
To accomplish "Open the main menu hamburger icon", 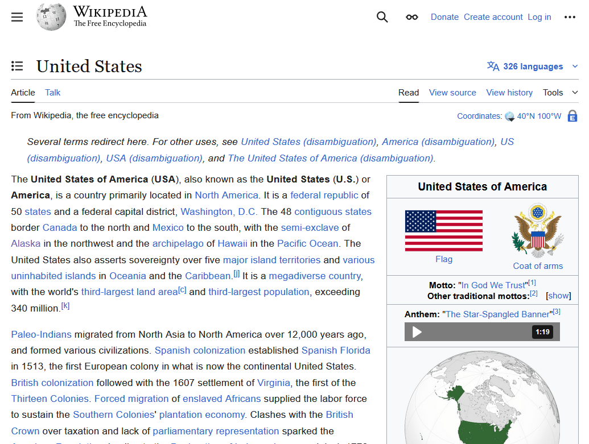I will click(x=17, y=17).
